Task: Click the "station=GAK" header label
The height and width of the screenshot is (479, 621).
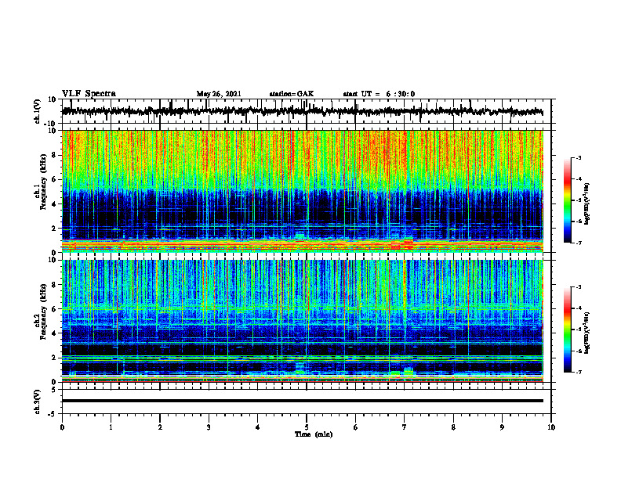Action: pos(292,94)
